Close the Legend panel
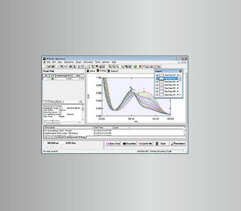Image resolution: width=241 pixels, height=211 pixels. tap(180, 71)
